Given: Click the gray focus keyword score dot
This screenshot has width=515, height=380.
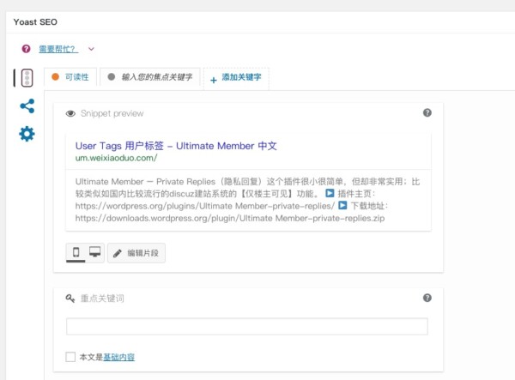Looking at the screenshot, I should tap(112, 77).
